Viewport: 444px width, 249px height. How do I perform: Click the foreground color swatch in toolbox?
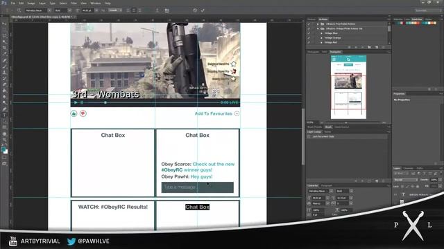point(3,149)
